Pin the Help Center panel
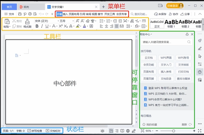 [x=187, y=34]
